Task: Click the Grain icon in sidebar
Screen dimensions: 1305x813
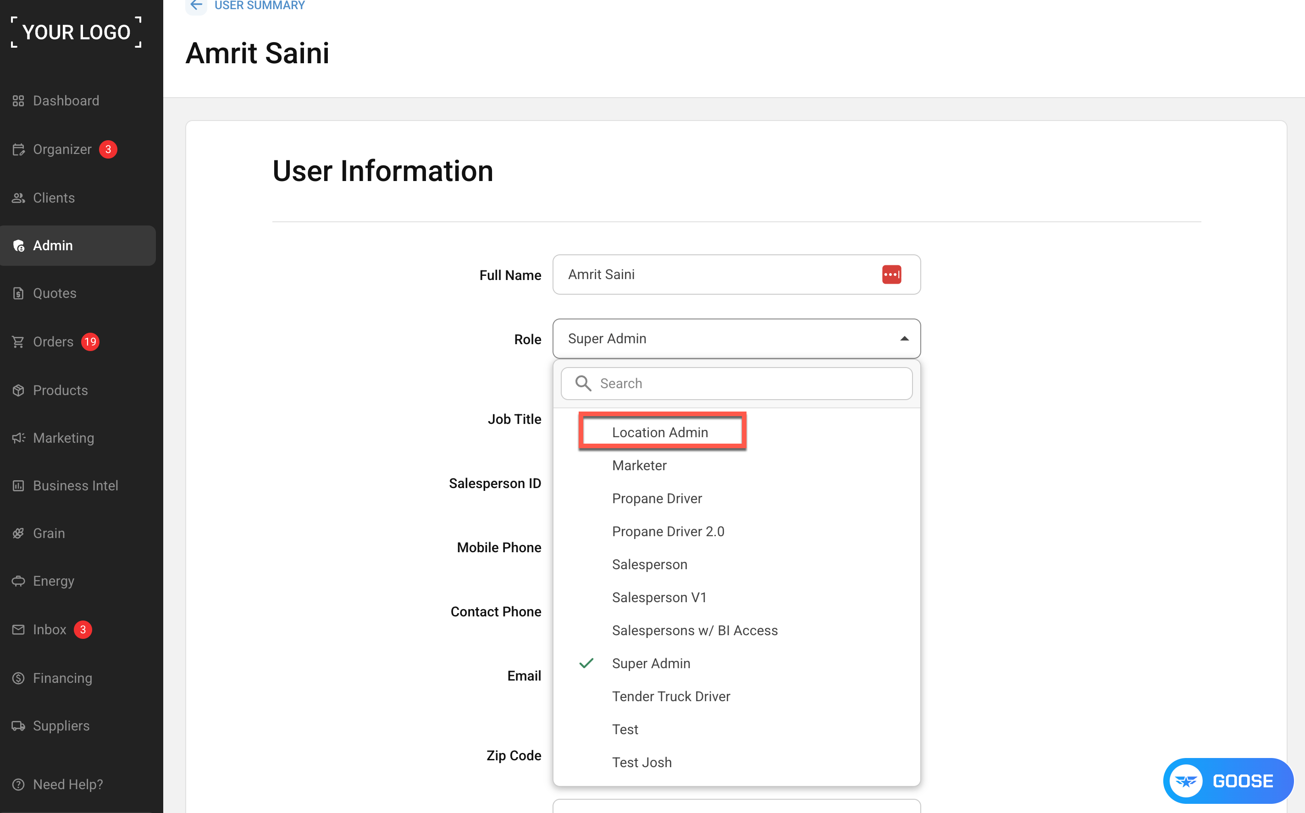Action: click(18, 533)
